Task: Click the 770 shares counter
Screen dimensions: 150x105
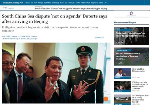Action: 8,8
